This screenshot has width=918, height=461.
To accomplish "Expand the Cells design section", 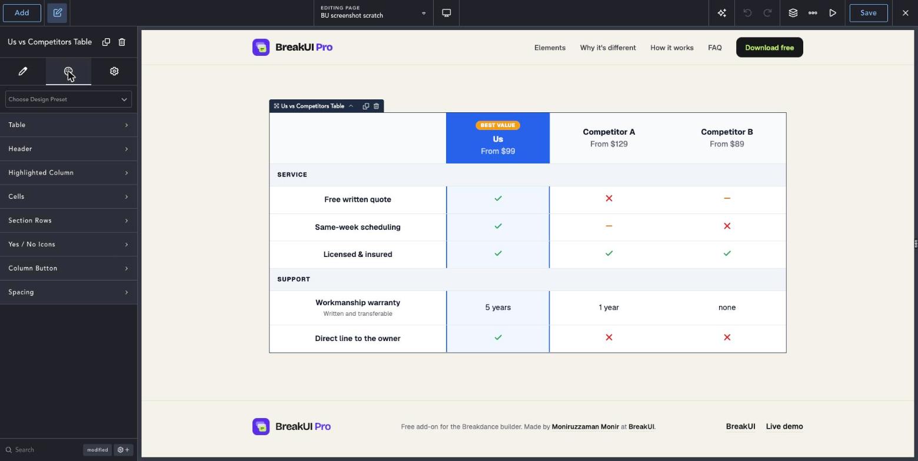I will point(68,196).
